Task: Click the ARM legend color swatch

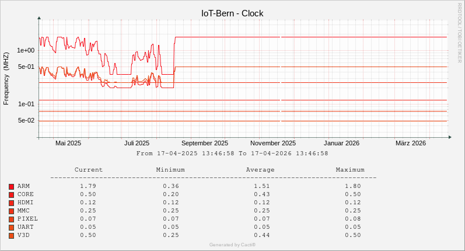Action: click(11, 186)
